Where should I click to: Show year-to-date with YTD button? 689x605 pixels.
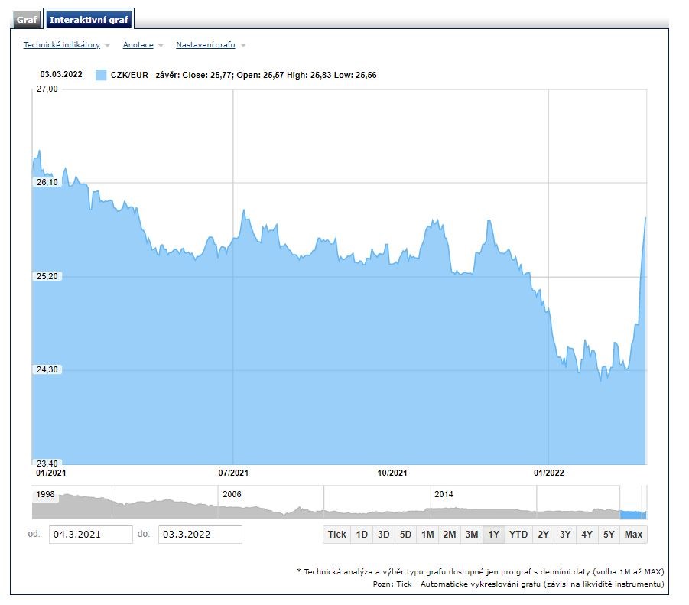(518, 535)
